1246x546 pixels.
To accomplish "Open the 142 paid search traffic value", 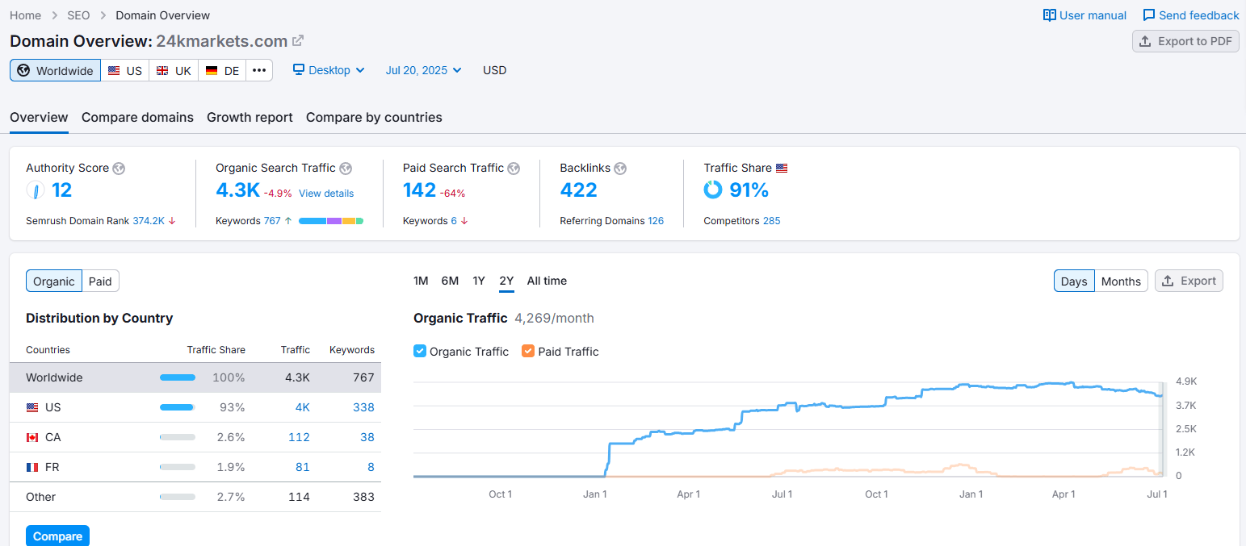I will (419, 190).
